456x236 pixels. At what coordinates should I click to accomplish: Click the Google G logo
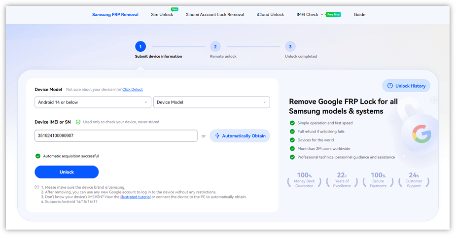tap(421, 134)
